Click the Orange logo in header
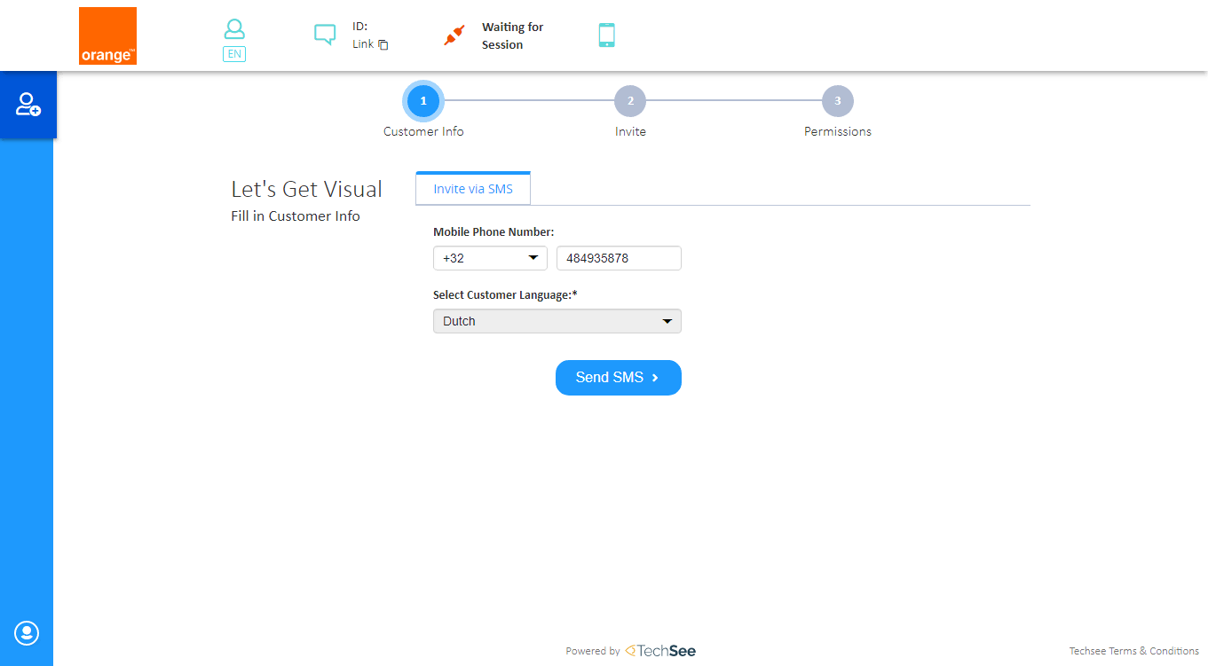This screenshot has height=666, width=1208. pos(107,35)
